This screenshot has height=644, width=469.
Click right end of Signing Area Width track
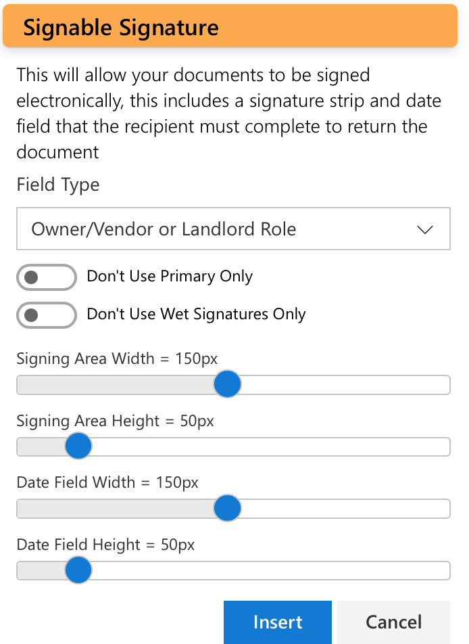443,385
